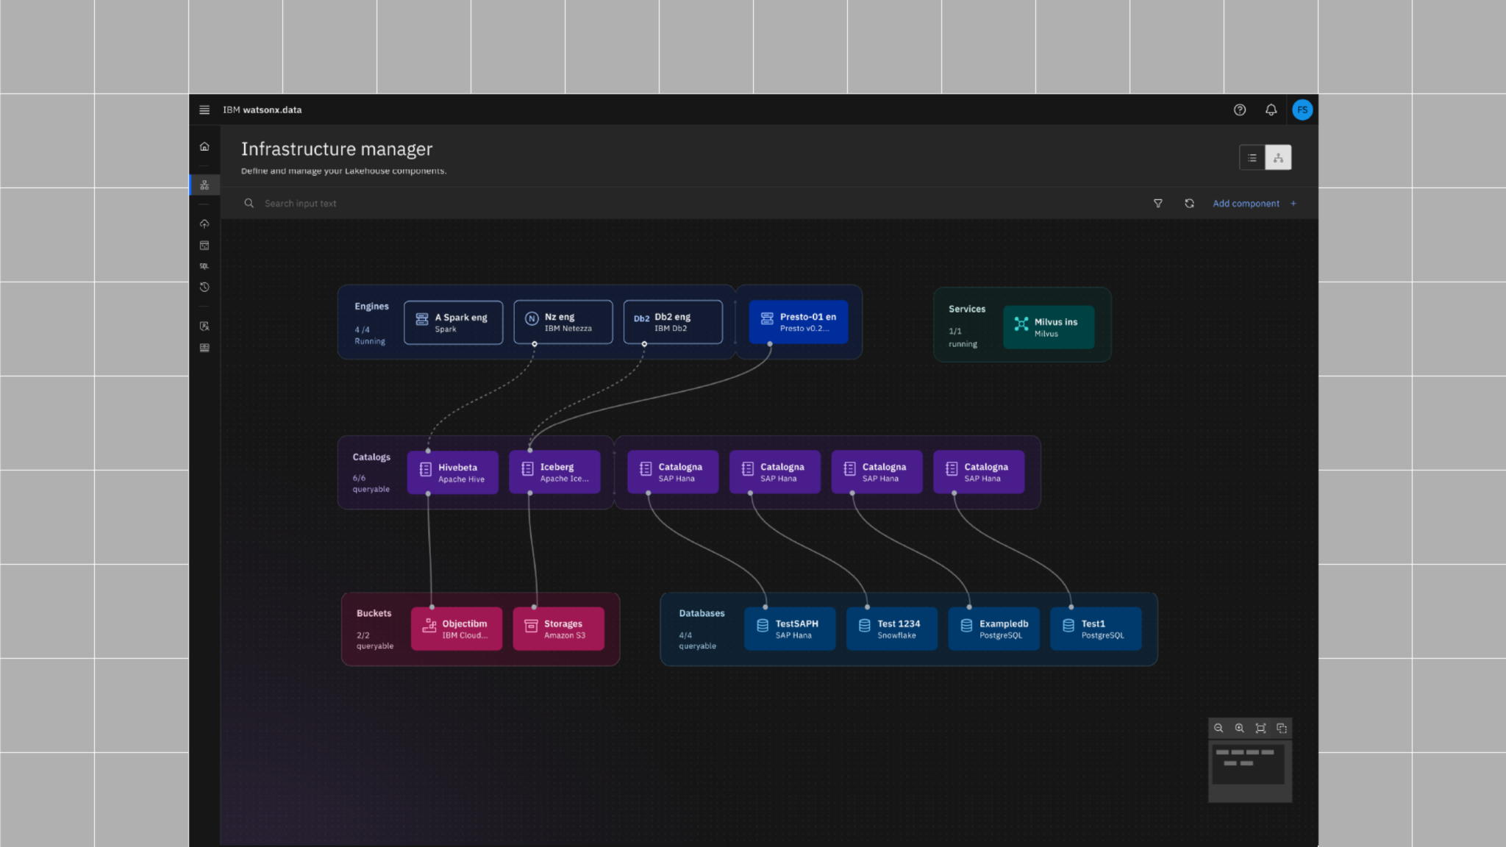This screenshot has height=847, width=1506.
Task: Click the zoom in icon on canvas controls
Action: point(1240,728)
